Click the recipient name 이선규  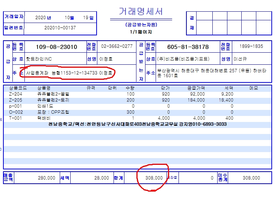241,59
